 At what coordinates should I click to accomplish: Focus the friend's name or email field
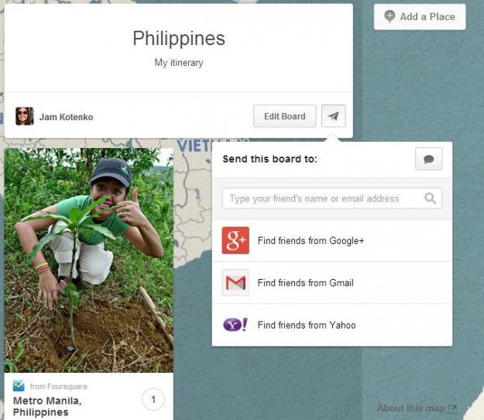pos(332,198)
